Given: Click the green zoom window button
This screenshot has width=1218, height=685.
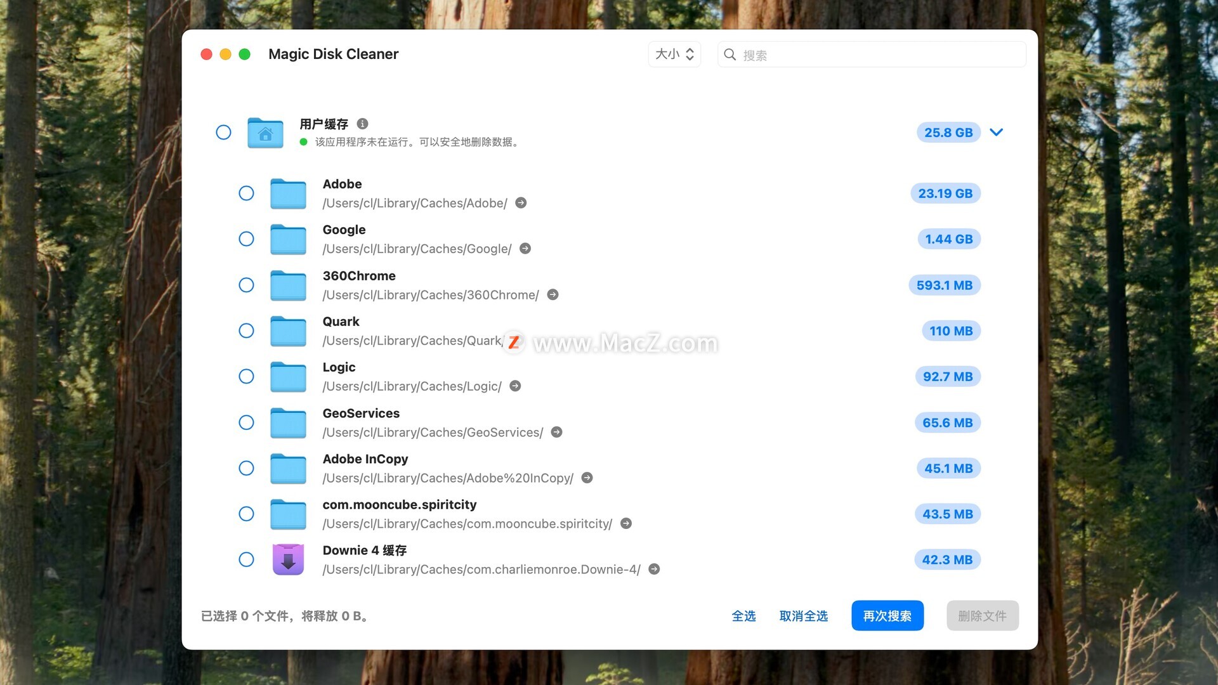Looking at the screenshot, I should coord(245,55).
